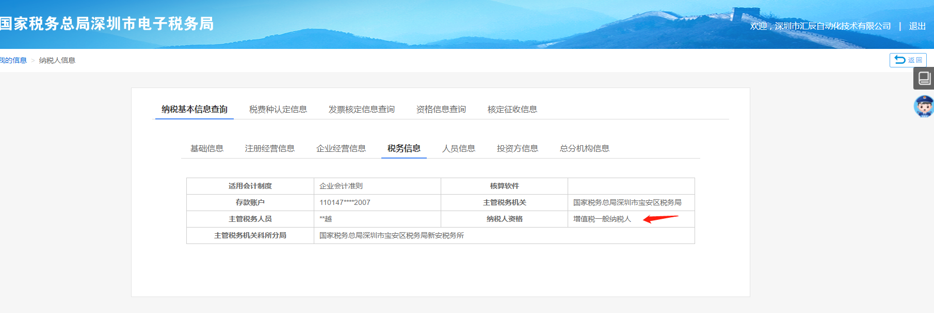
Task: Click the 主管税务机关 table label
Action: pyautogui.click(x=505, y=202)
